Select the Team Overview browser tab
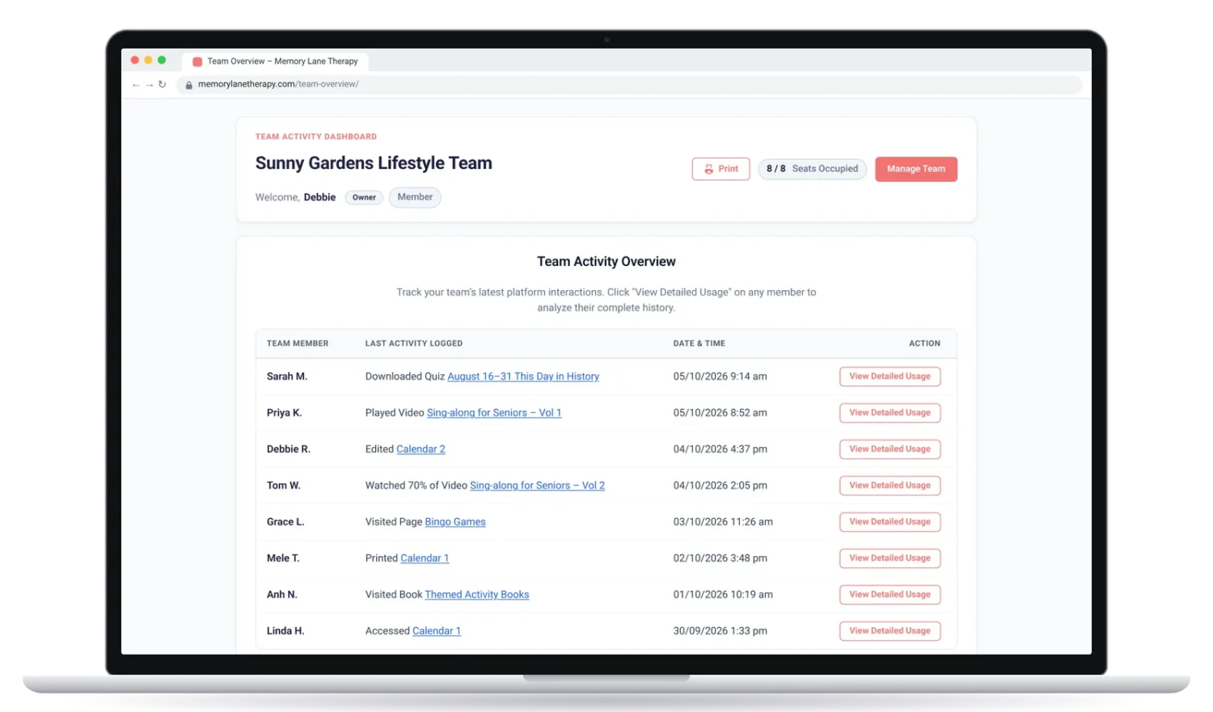1213x712 pixels. tap(275, 61)
